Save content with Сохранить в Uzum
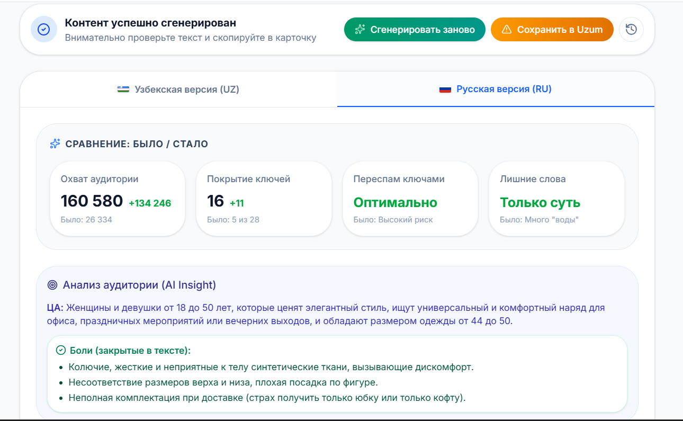The width and height of the screenshot is (683, 421). pyautogui.click(x=552, y=30)
